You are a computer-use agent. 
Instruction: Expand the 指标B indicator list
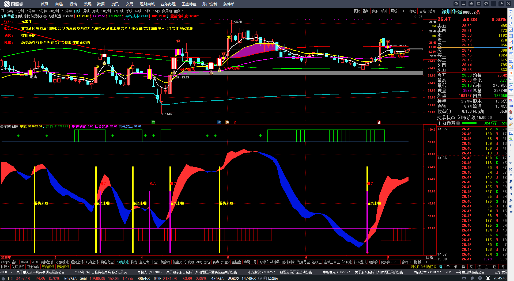406,262
